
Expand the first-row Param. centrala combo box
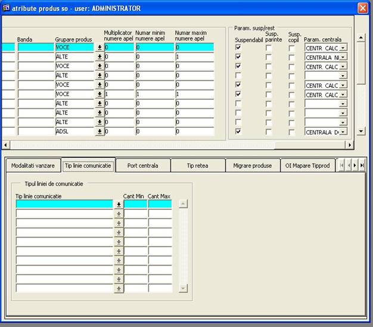coord(343,47)
